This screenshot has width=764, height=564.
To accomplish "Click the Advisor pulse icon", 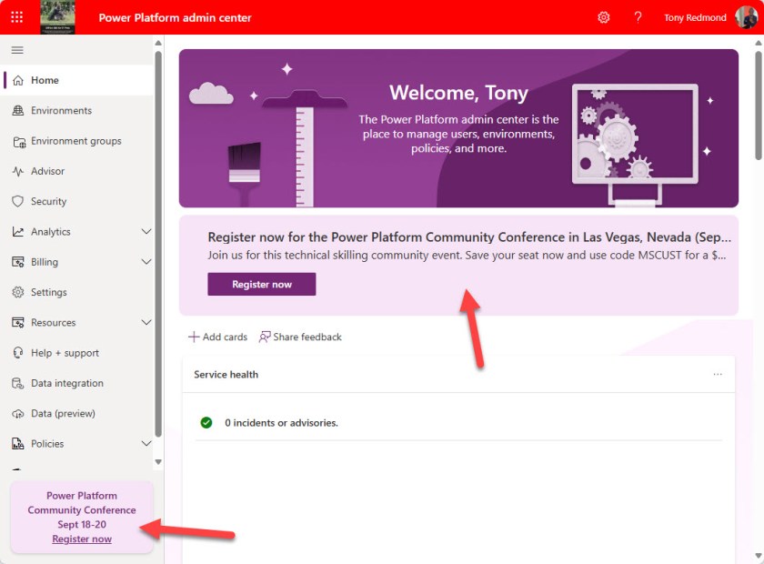I will 18,171.
